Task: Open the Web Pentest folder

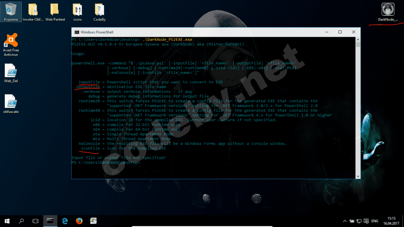Action: [x=55, y=12]
